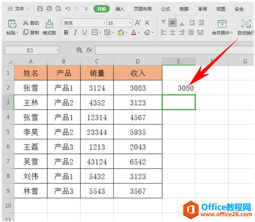The height and width of the screenshot is (222, 255).
Task: Click the copy (复制) icon
Action: 26,32
